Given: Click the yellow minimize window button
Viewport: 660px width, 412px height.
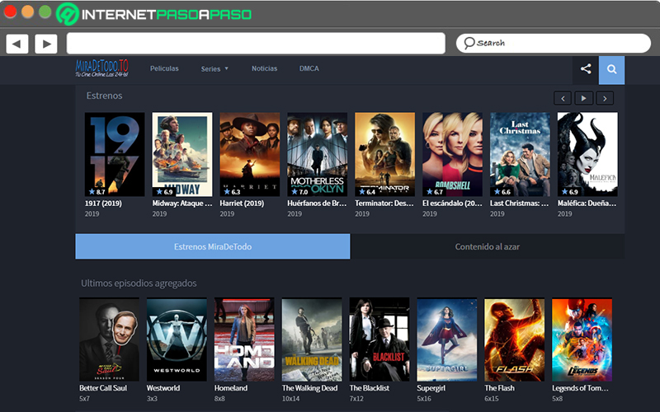Looking at the screenshot, I should click(28, 12).
